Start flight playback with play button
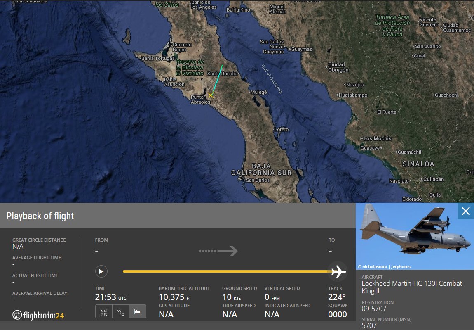474x330 pixels. pos(101,271)
